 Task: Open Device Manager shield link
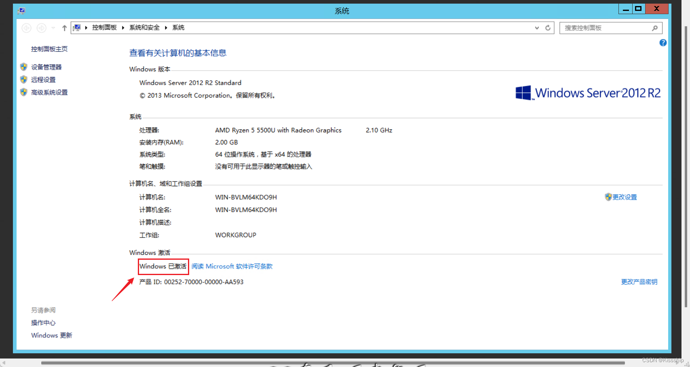[46, 67]
